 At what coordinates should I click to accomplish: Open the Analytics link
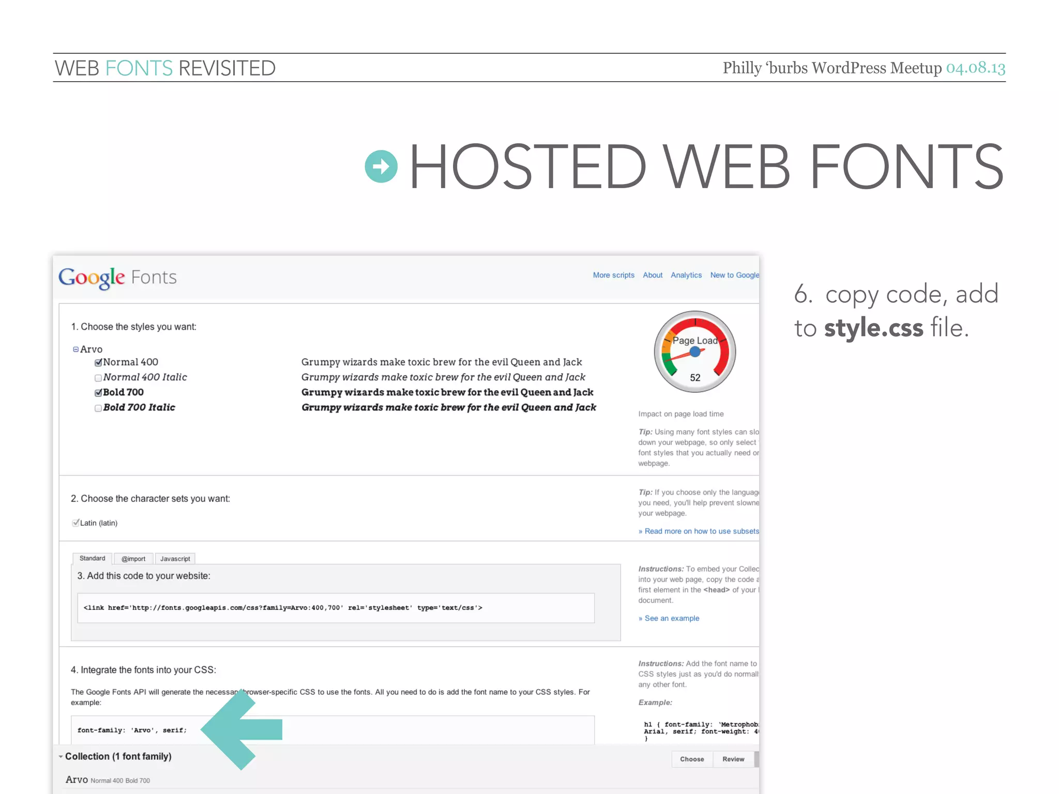686,275
